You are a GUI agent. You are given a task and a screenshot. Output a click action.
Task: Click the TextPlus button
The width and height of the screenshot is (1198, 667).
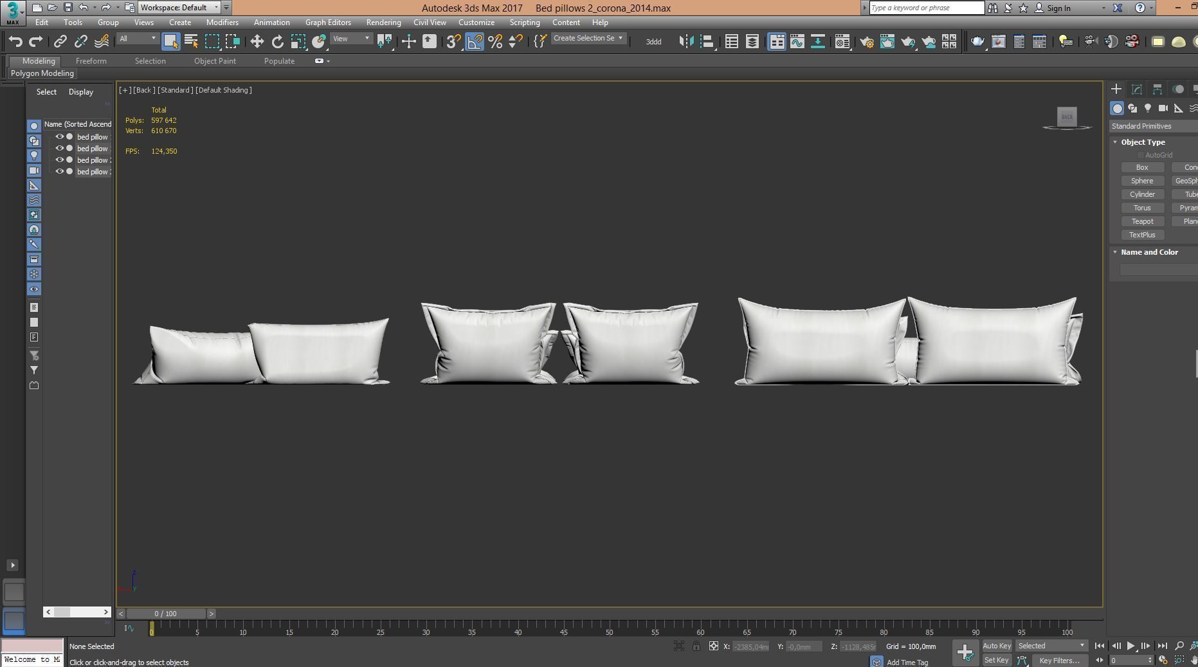(x=1142, y=235)
